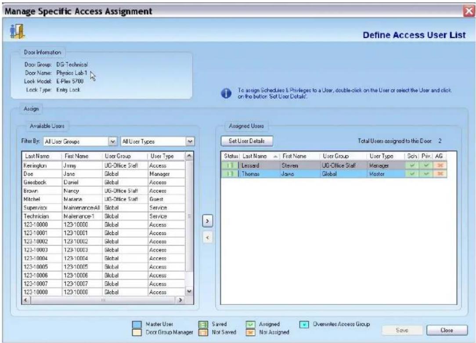
Task: Click the Physics Lab-1 door name
Action: [x=72, y=73]
